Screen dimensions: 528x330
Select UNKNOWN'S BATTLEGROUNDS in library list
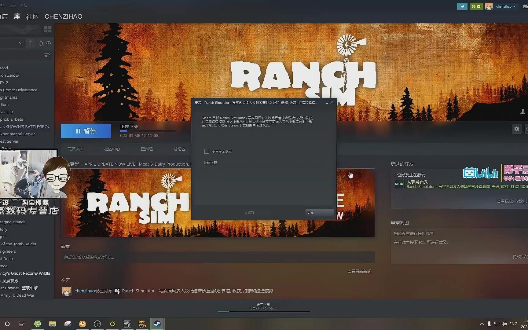(25, 127)
